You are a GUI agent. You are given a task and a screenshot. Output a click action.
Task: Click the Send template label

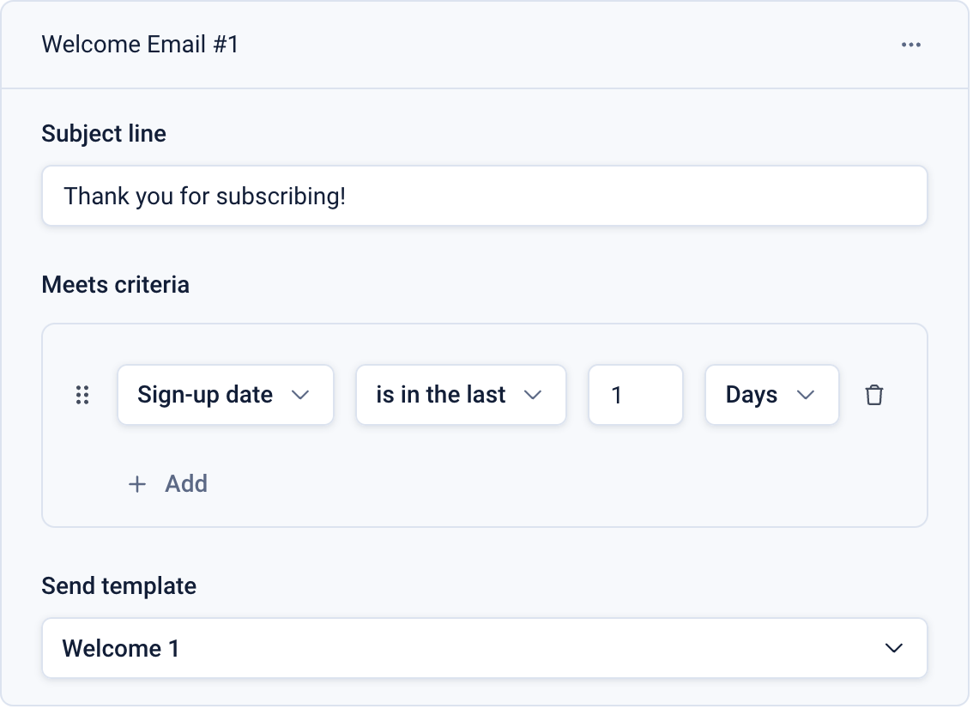coord(118,586)
